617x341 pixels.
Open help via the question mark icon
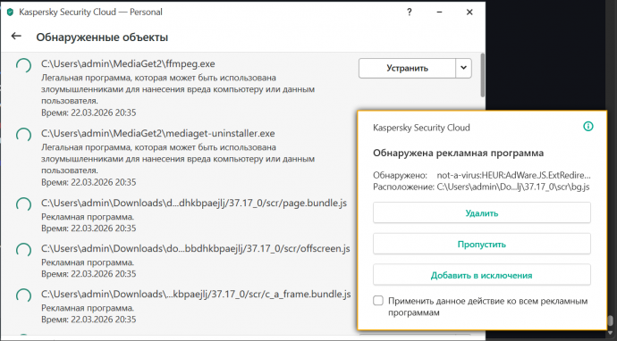(x=410, y=12)
